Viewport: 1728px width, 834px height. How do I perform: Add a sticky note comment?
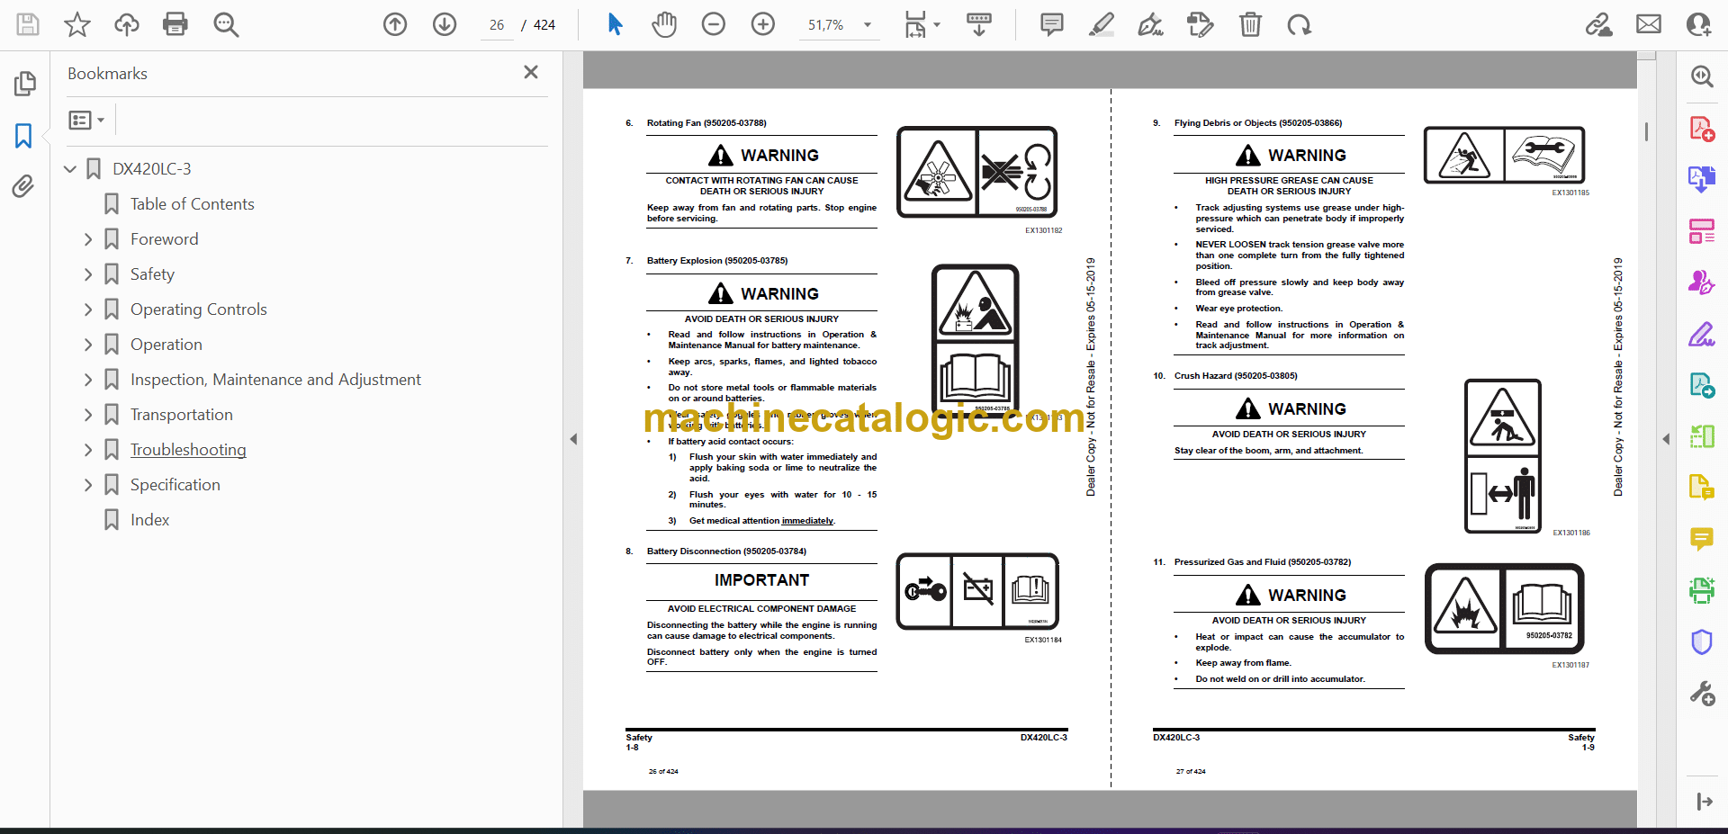[x=1051, y=24]
